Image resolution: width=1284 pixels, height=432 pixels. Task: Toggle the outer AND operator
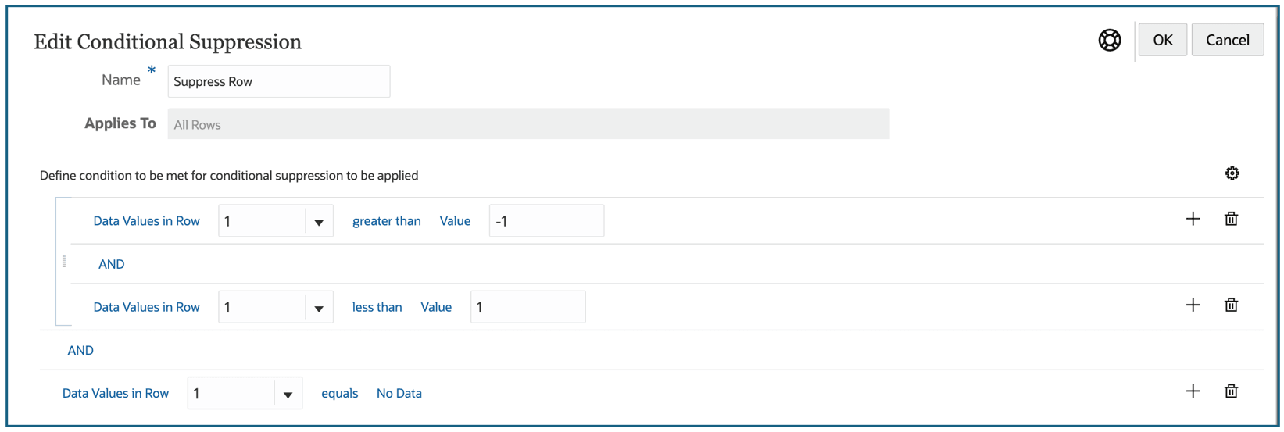click(x=80, y=350)
